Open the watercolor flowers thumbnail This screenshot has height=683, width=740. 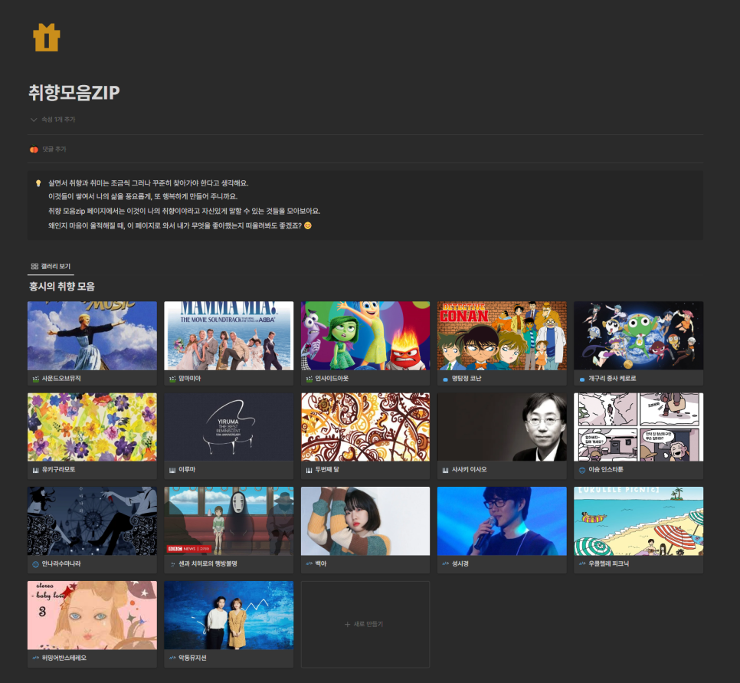[92, 427]
